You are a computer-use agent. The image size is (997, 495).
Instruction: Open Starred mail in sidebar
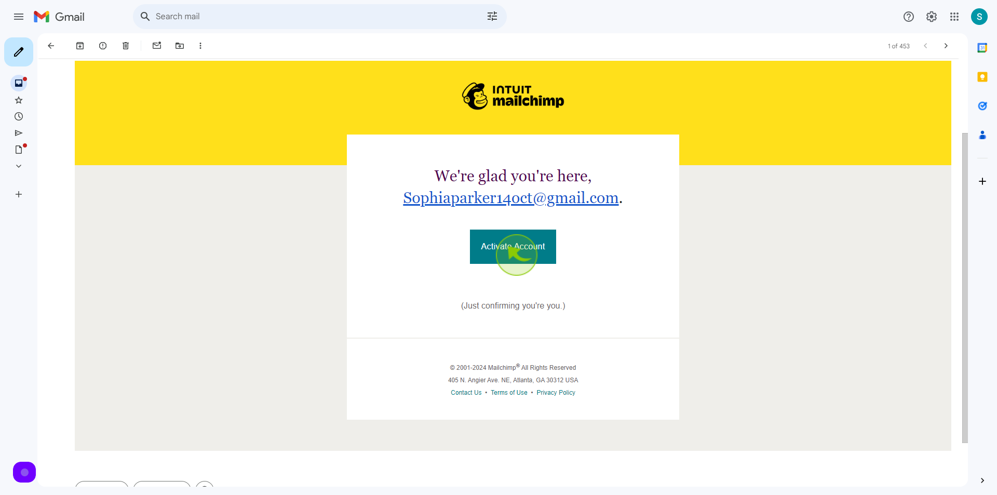19,100
